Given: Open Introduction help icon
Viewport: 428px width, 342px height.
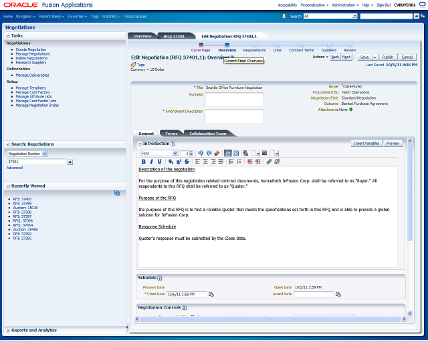Looking at the screenshot, I should tap(173, 144).
